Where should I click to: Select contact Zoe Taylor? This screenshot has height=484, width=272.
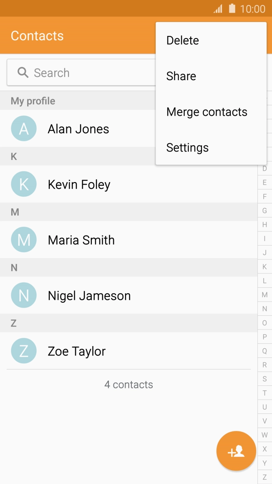pos(77,351)
